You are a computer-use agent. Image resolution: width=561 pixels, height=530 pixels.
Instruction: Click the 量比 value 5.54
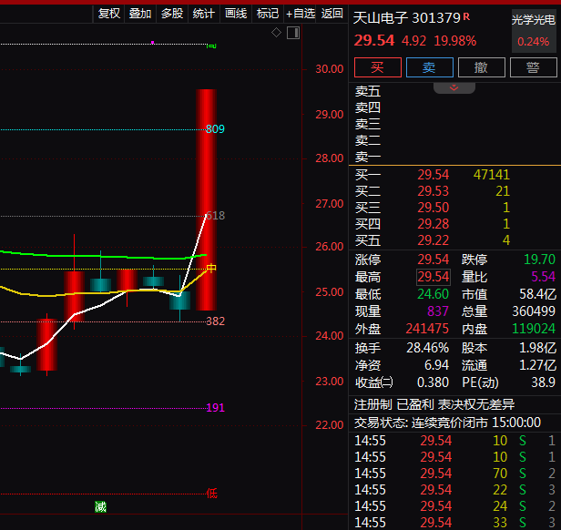click(x=543, y=277)
